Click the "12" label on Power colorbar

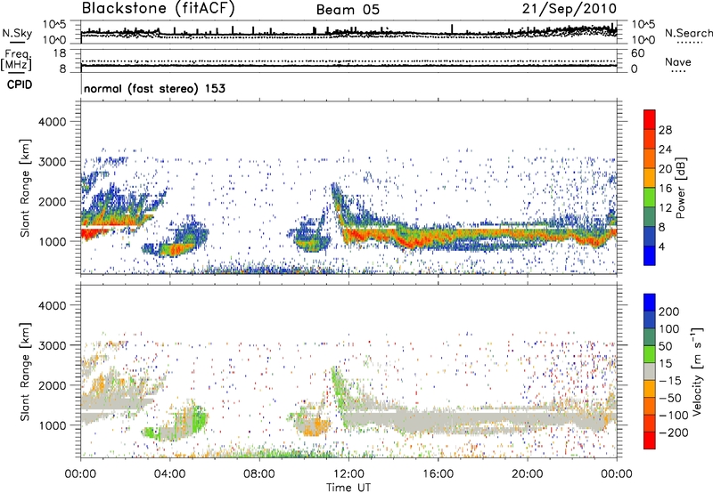665,208
